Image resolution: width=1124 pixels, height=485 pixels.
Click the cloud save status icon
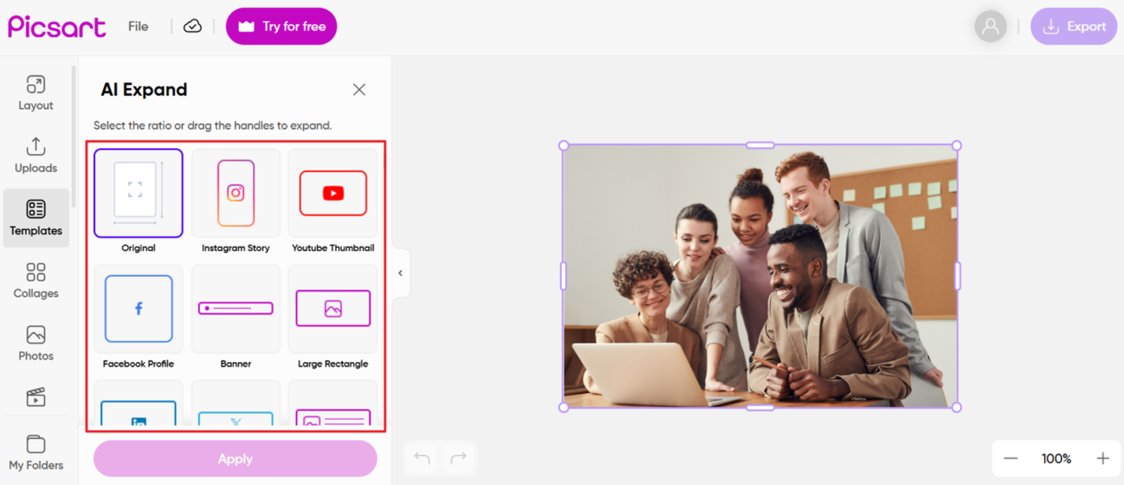pos(192,26)
